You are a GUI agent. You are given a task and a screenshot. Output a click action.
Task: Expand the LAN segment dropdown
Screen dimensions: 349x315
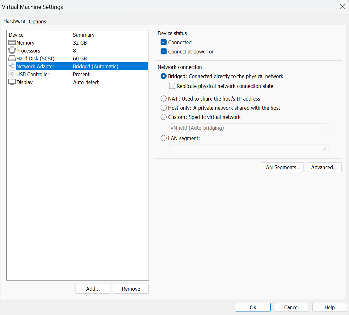tap(248, 149)
